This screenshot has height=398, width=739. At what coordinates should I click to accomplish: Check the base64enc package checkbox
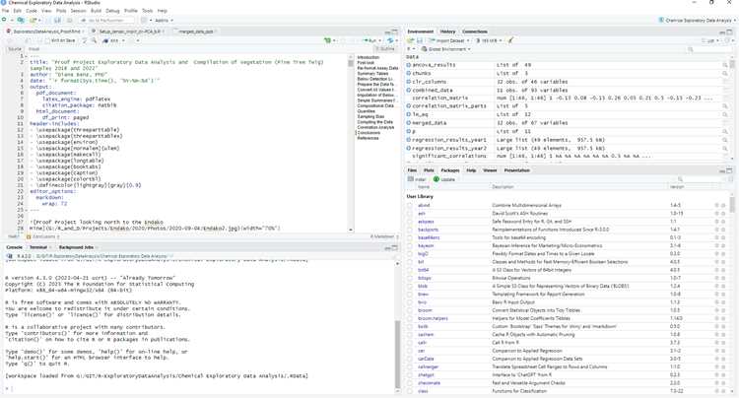(x=410, y=237)
